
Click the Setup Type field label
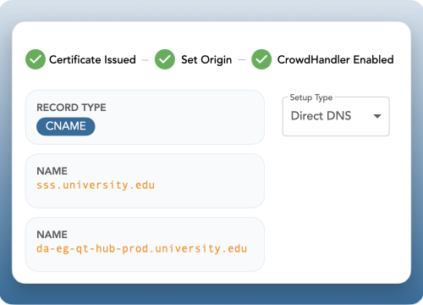pyautogui.click(x=311, y=97)
